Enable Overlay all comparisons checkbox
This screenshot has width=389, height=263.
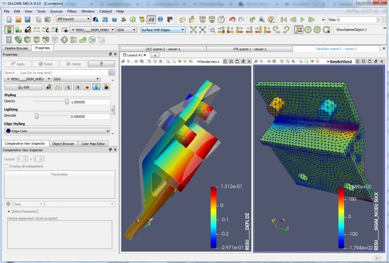coord(6,166)
